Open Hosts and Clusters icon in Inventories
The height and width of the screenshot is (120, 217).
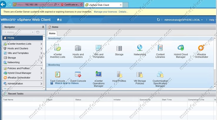pyautogui.click(x=78, y=48)
